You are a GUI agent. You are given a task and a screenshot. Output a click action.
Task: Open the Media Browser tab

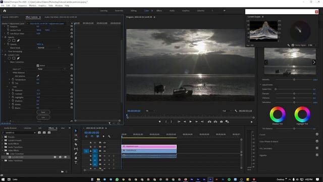coord(10,128)
